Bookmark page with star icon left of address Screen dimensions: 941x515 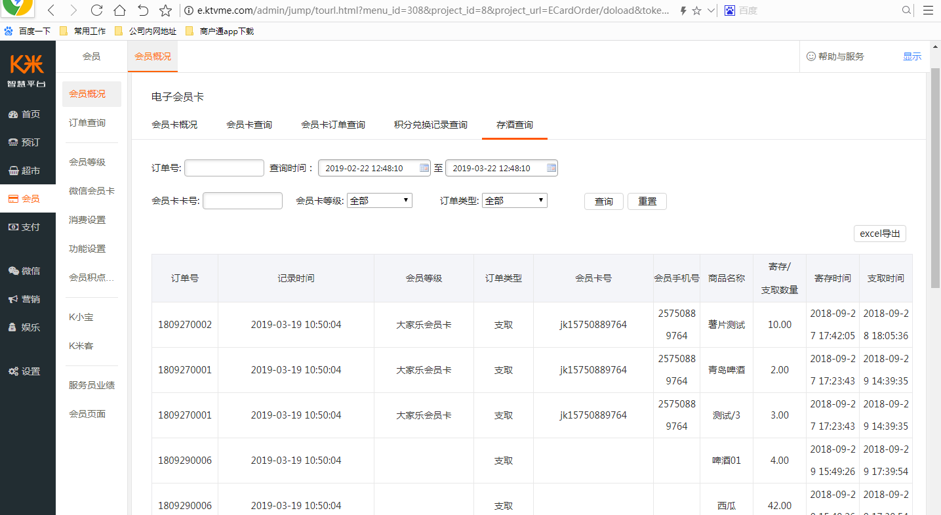(166, 10)
